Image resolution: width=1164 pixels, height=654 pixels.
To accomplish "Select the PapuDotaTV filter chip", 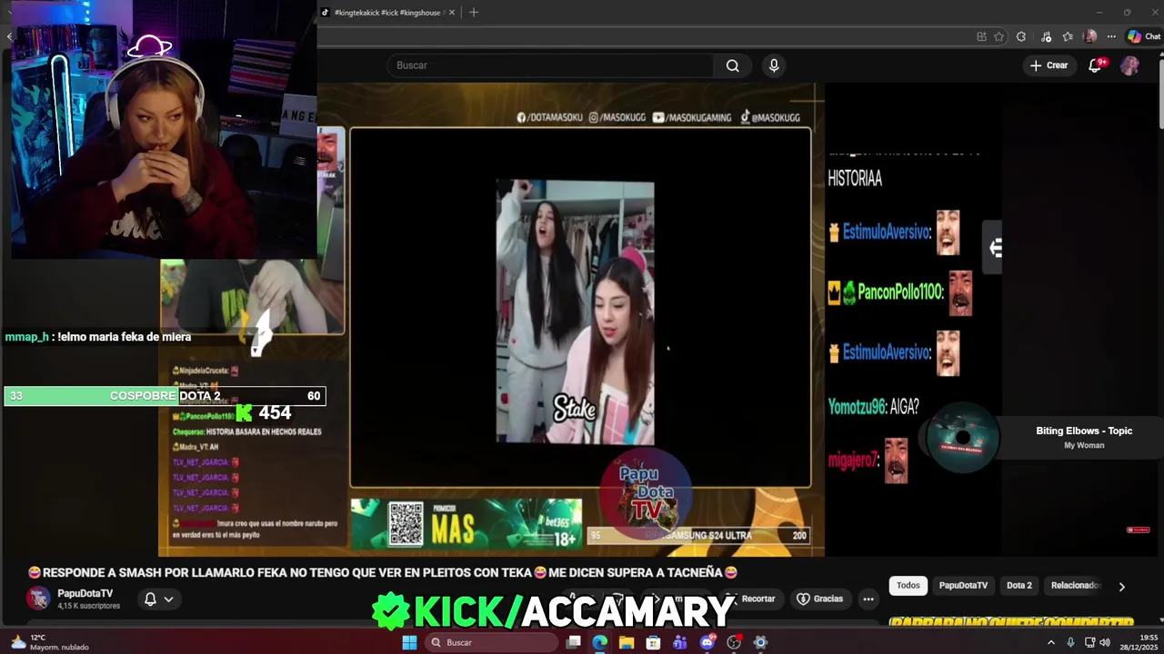I will (x=963, y=586).
